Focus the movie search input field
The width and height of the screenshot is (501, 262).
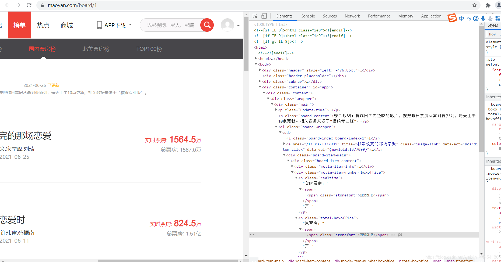[x=170, y=25]
